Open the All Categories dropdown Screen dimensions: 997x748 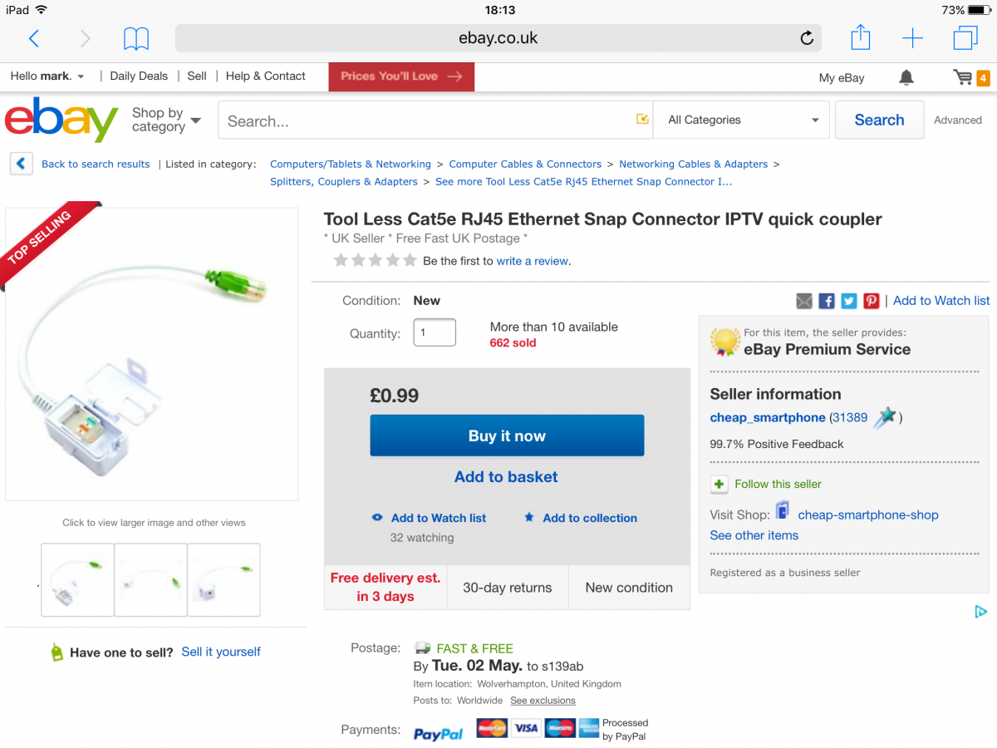742,120
